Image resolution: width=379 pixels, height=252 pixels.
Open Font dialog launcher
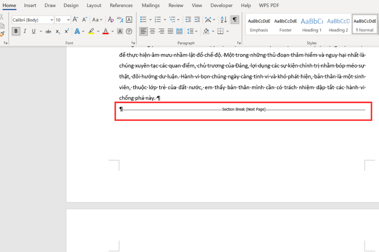[133, 43]
